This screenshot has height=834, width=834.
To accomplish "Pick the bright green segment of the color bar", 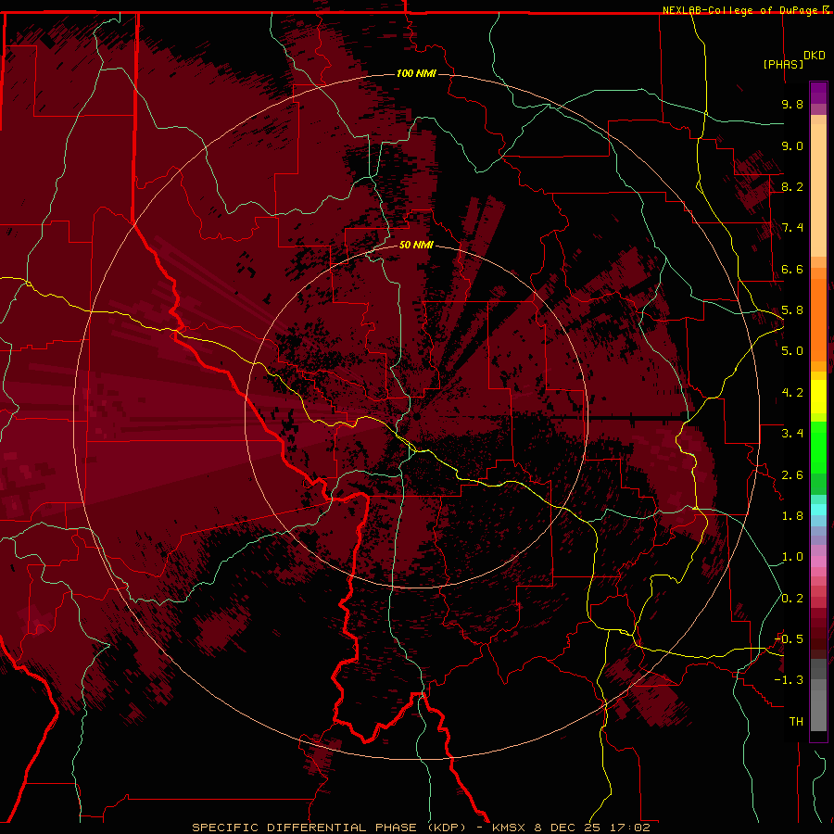I will [818, 449].
